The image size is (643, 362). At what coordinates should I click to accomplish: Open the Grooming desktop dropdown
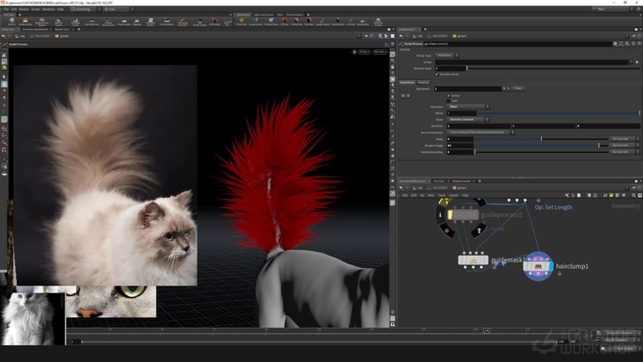[x=85, y=9]
